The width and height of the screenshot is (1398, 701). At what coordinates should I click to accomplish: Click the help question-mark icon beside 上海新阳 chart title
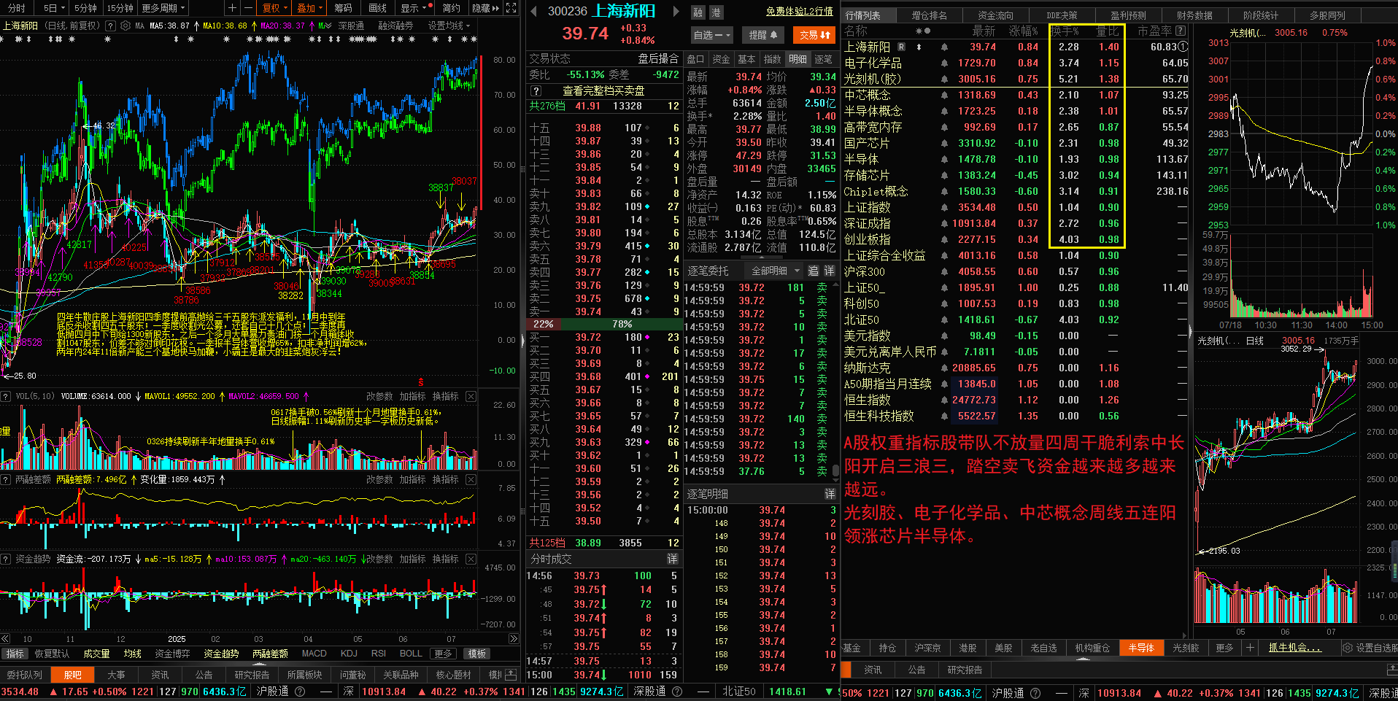[110, 26]
